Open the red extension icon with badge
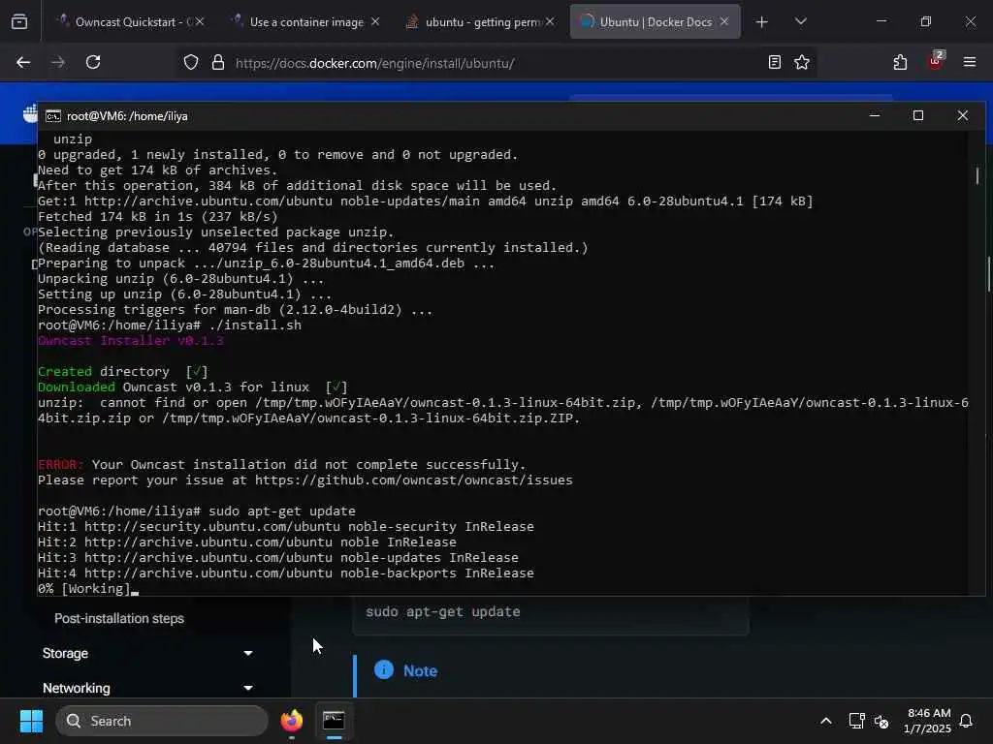Viewport: 993px width, 744px height. pyautogui.click(x=936, y=61)
